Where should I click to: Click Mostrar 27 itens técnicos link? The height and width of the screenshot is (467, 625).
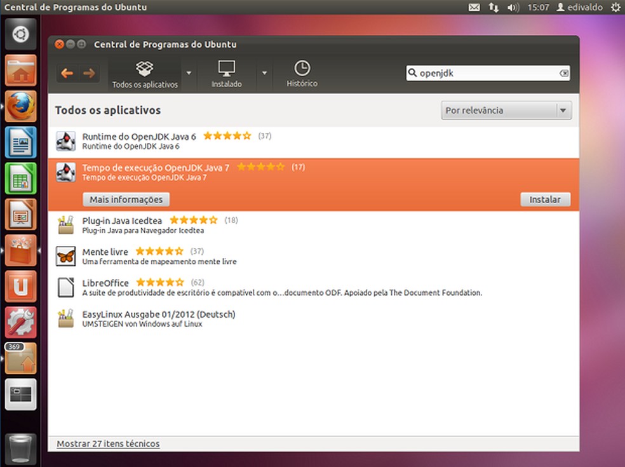coord(108,443)
